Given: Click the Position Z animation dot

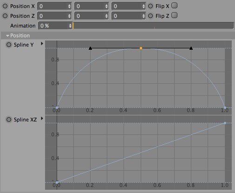Looking at the screenshot, I should click(5, 16).
